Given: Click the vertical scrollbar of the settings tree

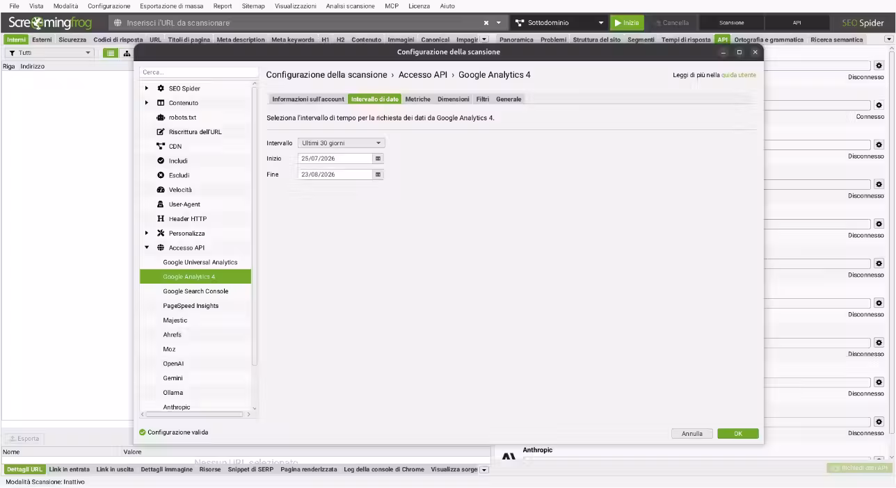Looking at the screenshot, I should pos(255,226).
